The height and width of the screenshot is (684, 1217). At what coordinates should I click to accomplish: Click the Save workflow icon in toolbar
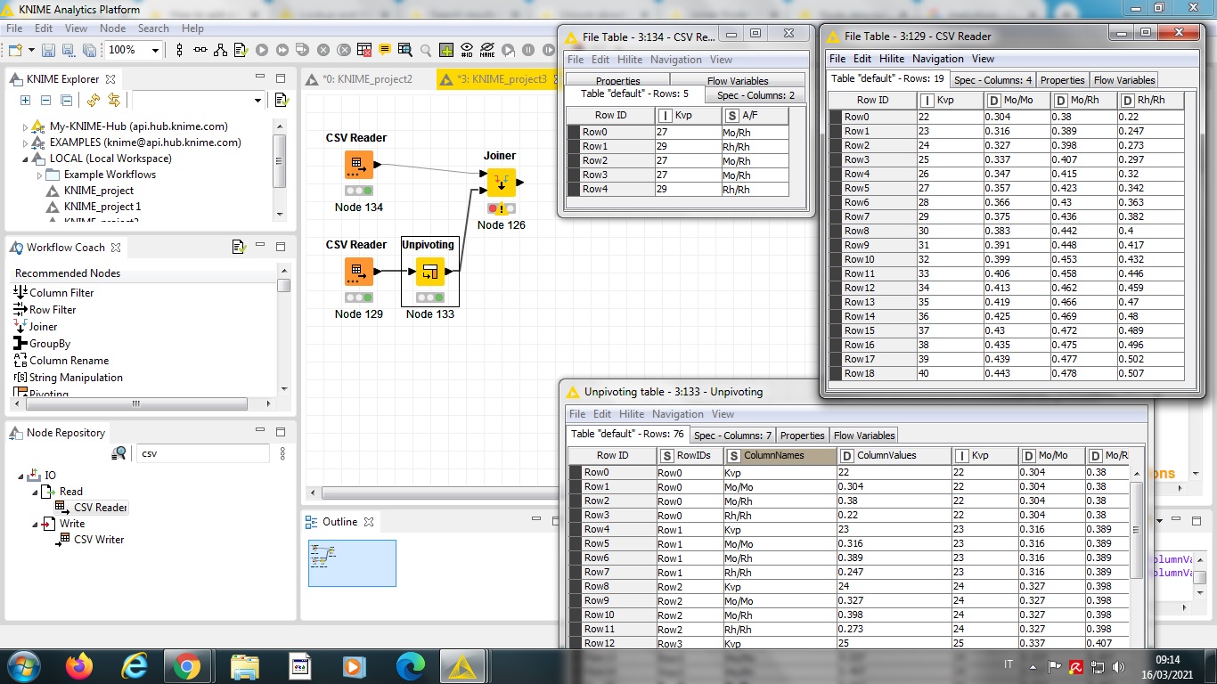point(48,51)
